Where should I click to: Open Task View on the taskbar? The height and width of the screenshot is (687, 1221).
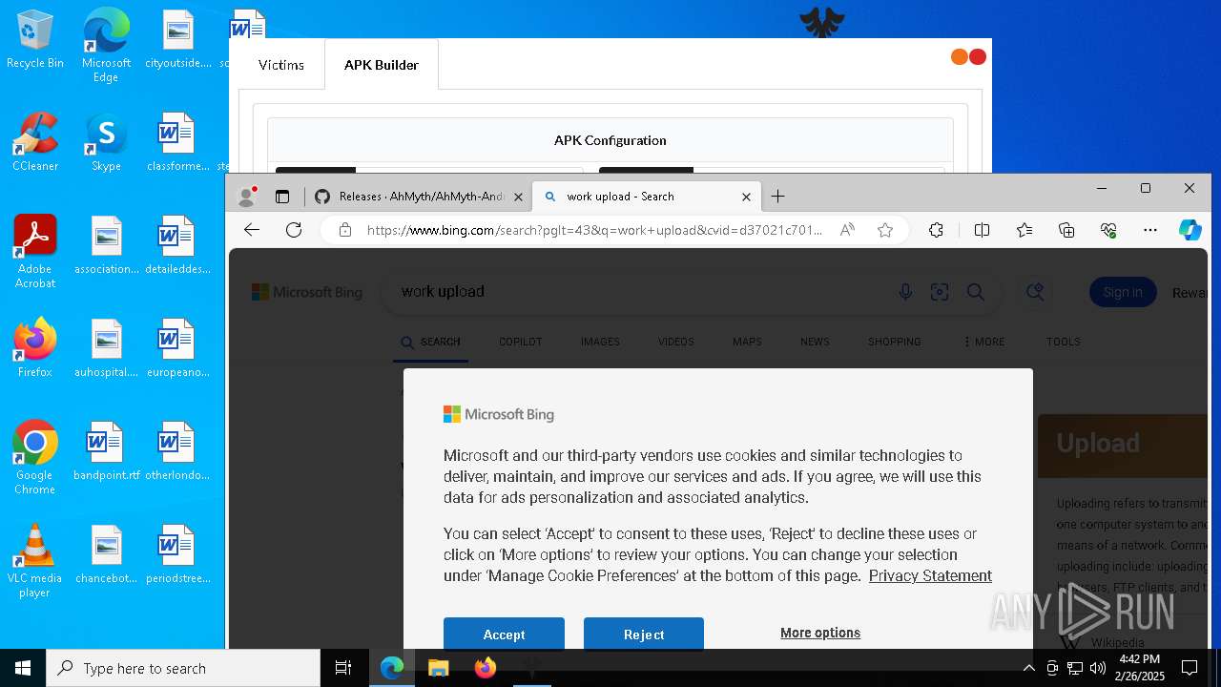[343, 668]
